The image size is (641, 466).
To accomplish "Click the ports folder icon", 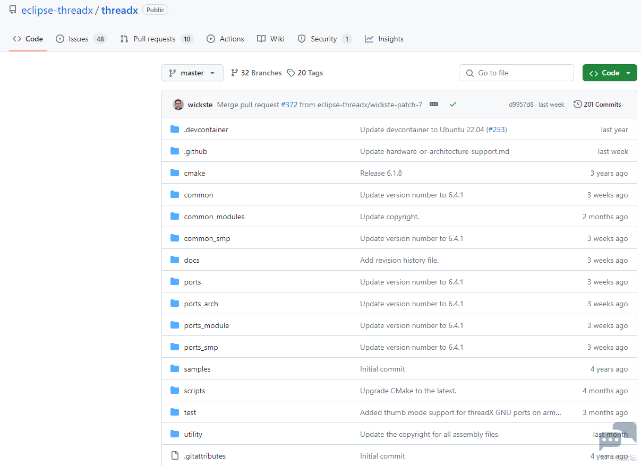I will tap(175, 282).
